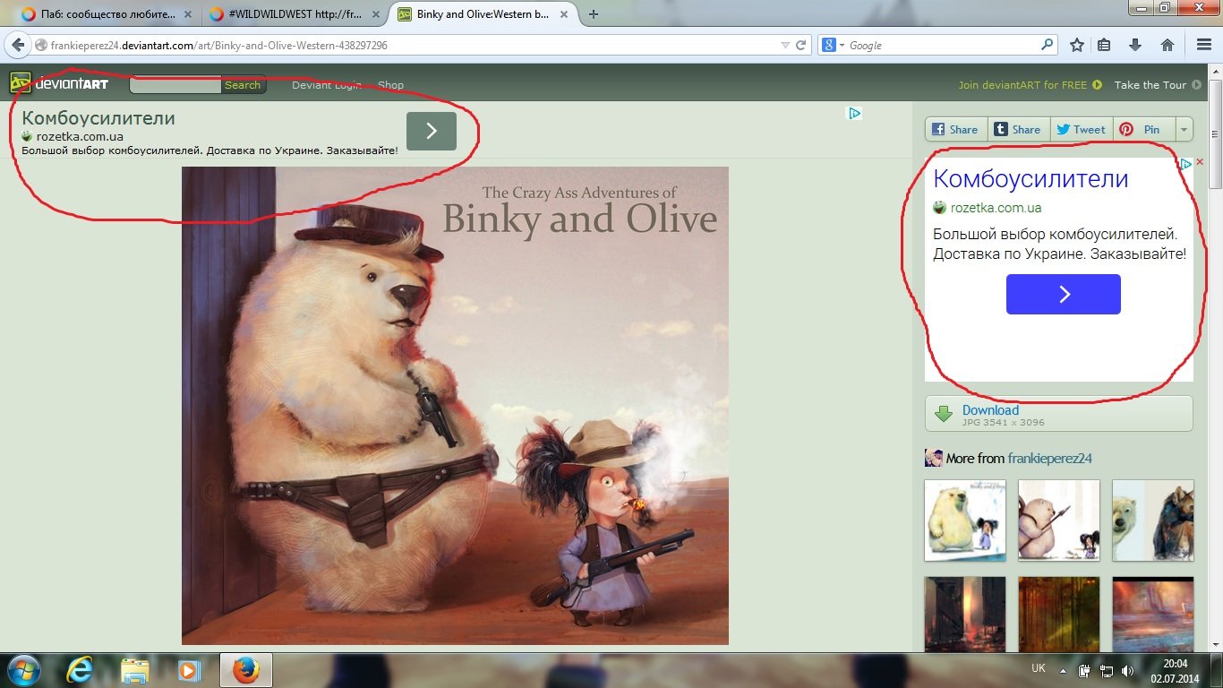1223x688 pixels.
Task: Open the polar bear and wolf thumbnail
Action: [1153, 520]
